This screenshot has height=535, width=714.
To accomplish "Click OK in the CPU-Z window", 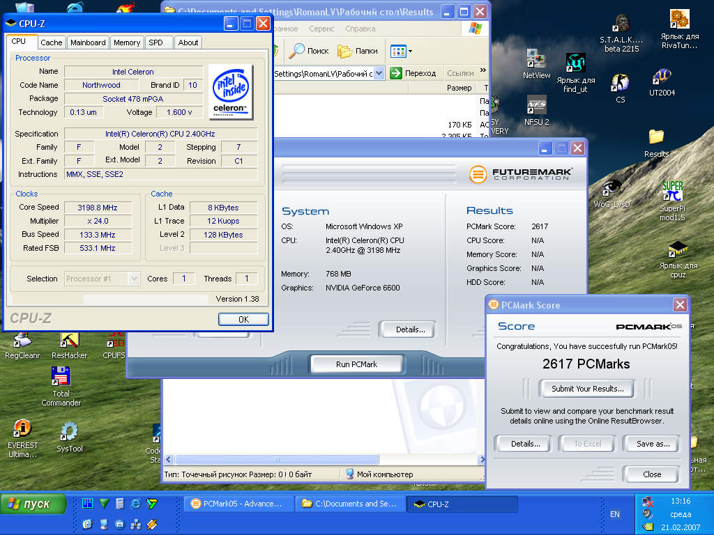I will coord(243,319).
